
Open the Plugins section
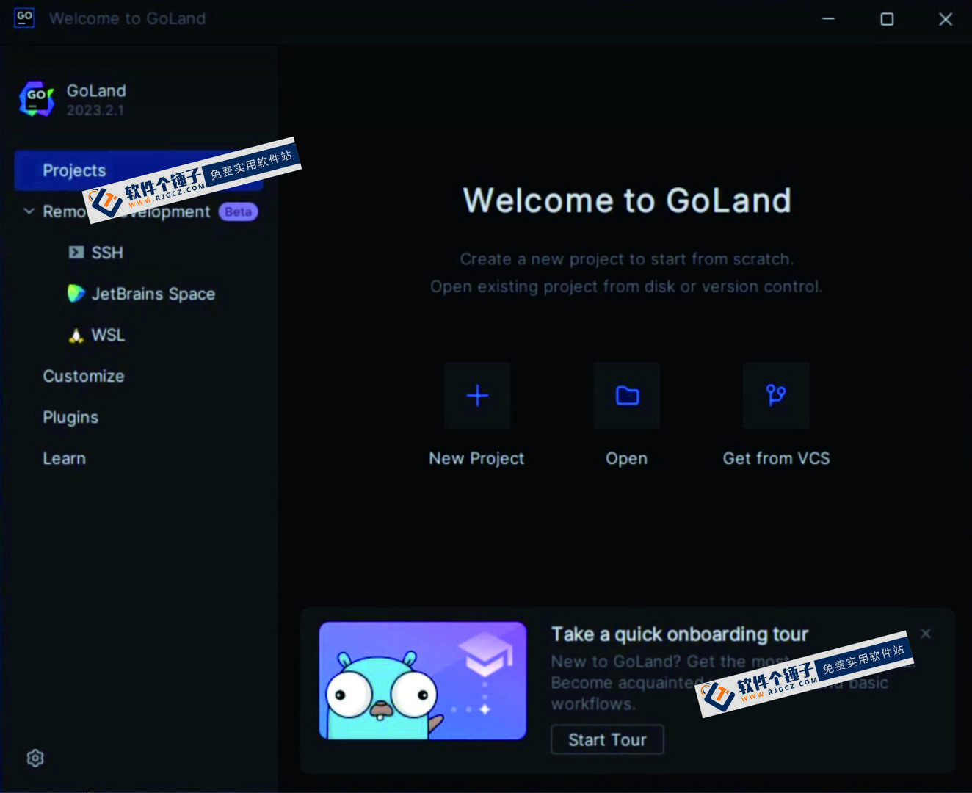click(70, 417)
